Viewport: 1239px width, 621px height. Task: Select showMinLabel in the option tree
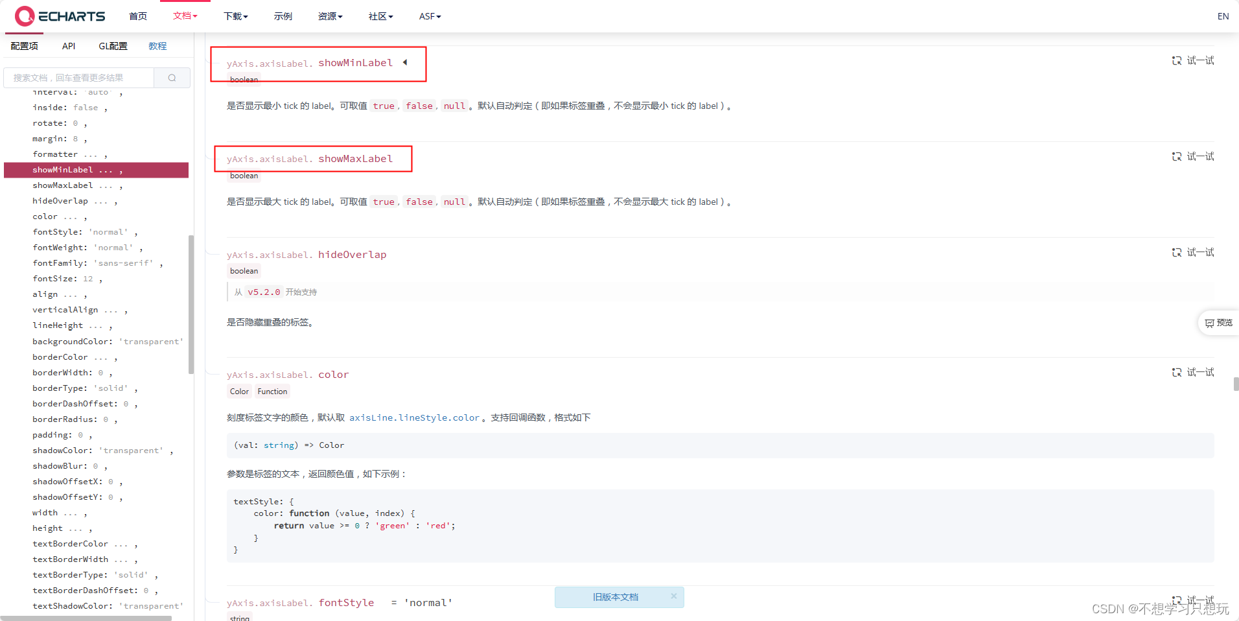(x=96, y=170)
